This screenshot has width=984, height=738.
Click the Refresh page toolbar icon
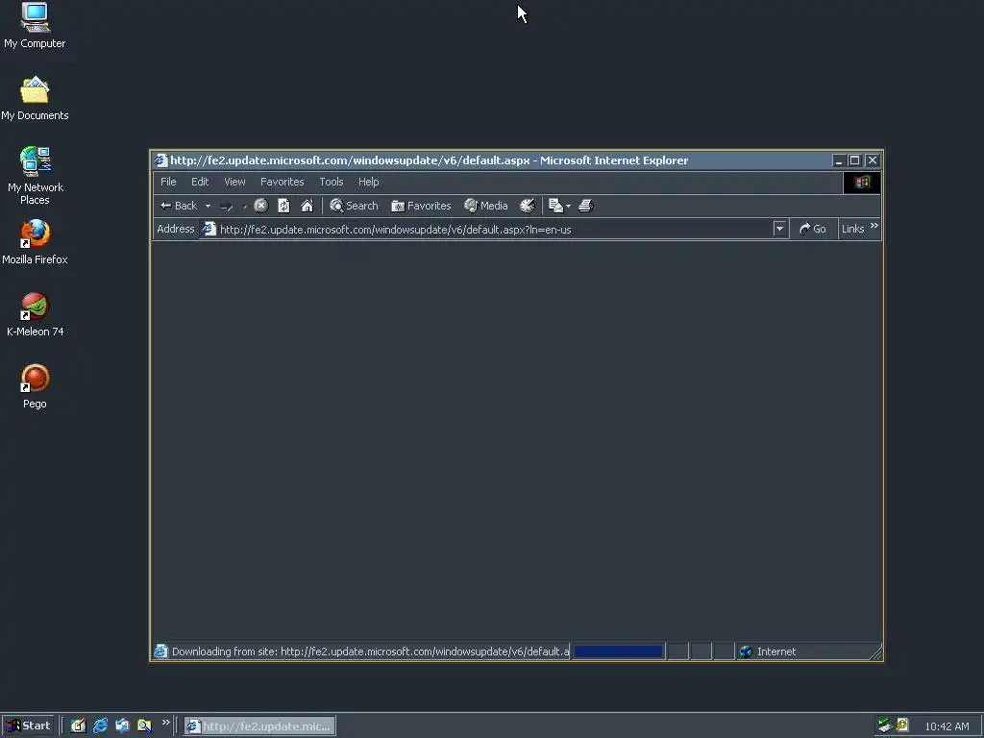[x=283, y=206]
